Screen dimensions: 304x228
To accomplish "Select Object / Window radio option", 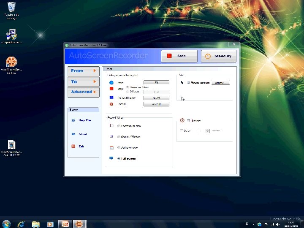I will point(119,137).
